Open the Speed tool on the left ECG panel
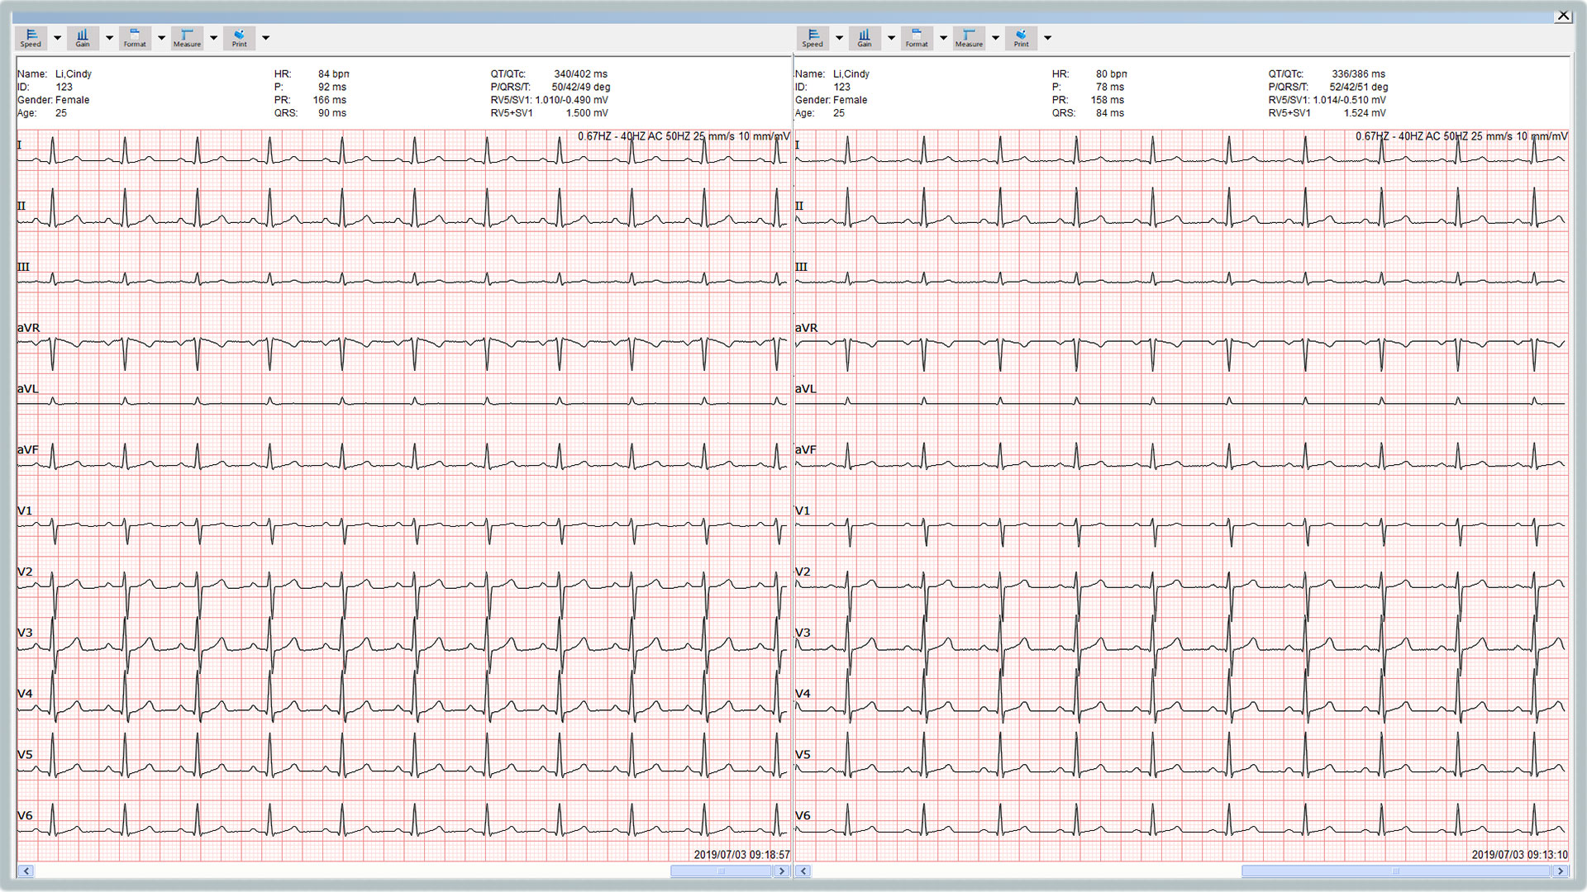This screenshot has width=1587, height=892. [x=31, y=37]
